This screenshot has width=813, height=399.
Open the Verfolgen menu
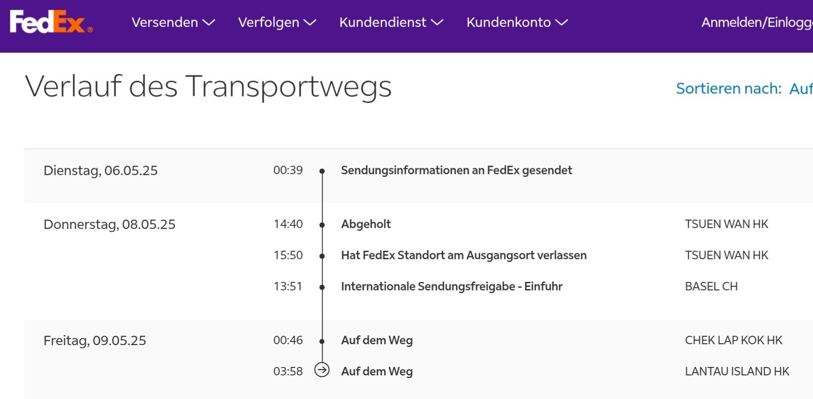(x=269, y=22)
